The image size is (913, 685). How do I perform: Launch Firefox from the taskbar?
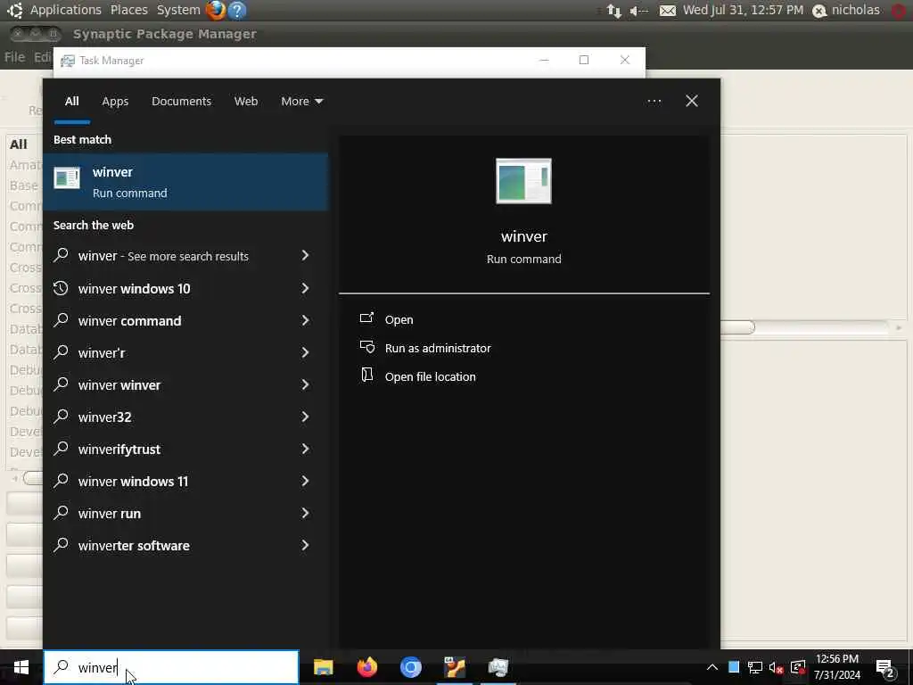click(x=366, y=667)
